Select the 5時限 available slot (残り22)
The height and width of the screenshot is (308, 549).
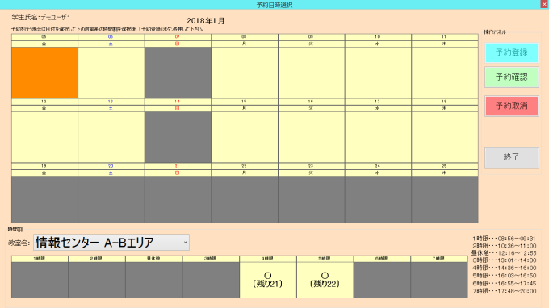pyautogui.click(x=325, y=280)
